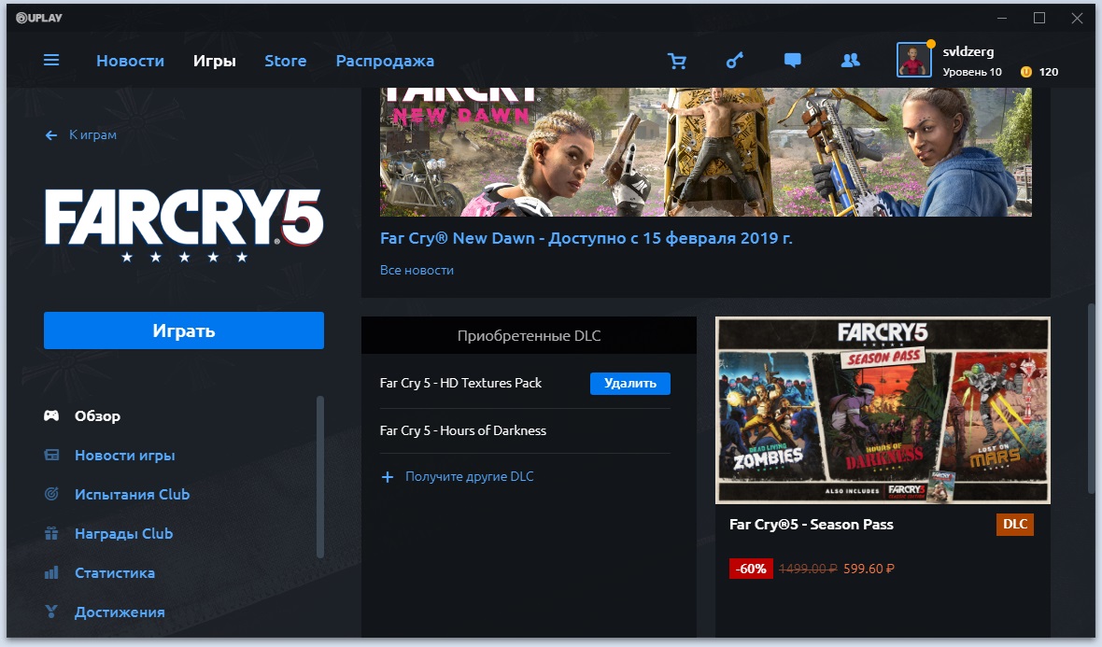Screen dimensions: 1102x647
Task: Click Far Cry 5 - Hours of Darkness entry
Action: (x=462, y=430)
